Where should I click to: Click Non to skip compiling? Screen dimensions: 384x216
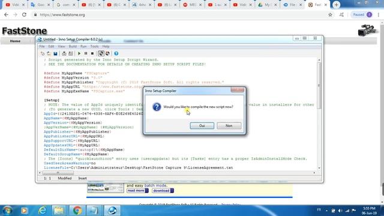click(229, 125)
